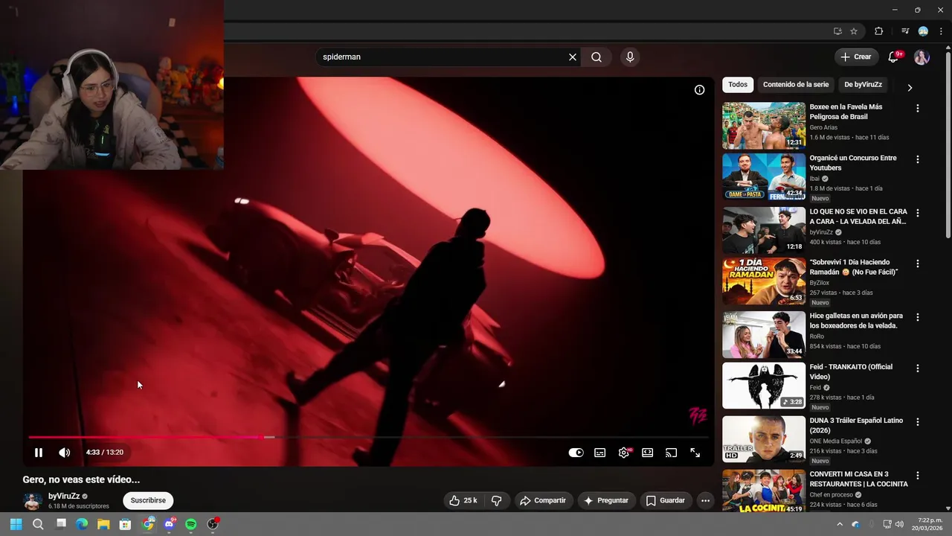Click the Crear button
Viewport: 952px width, 536px height.
pyautogui.click(x=856, y=57)
